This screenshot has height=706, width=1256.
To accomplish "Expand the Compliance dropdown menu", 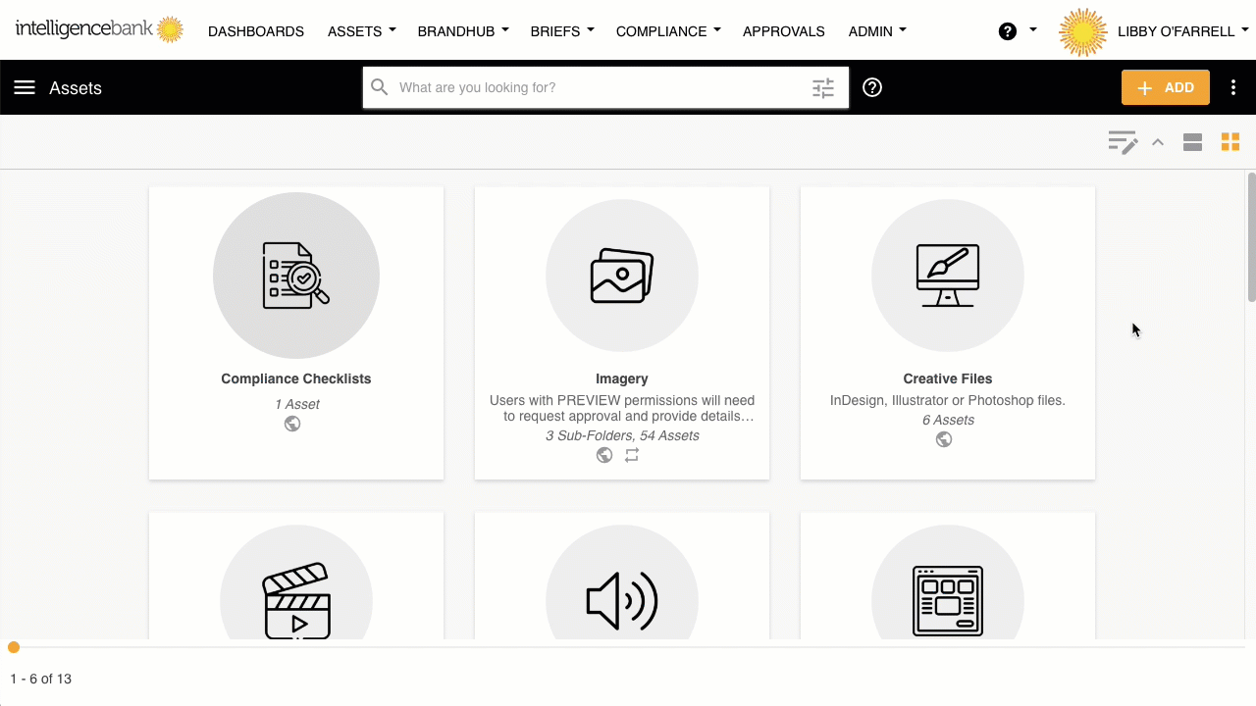I will [x=668, y=31].
